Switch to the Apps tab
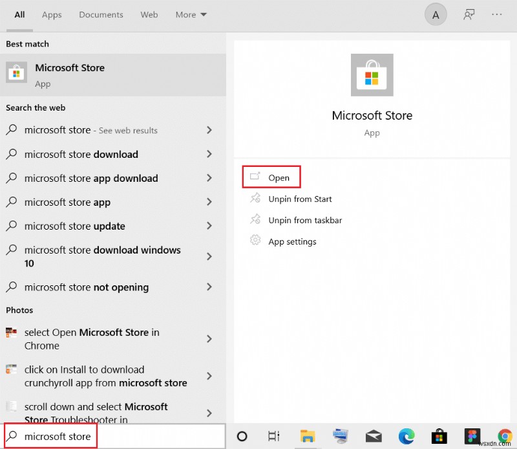 [52, 14]
